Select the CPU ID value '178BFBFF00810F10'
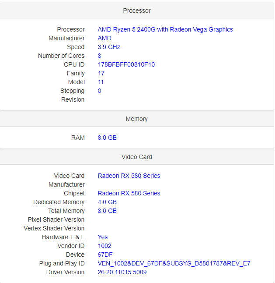 pyautogui.click(x=126, y=64)
